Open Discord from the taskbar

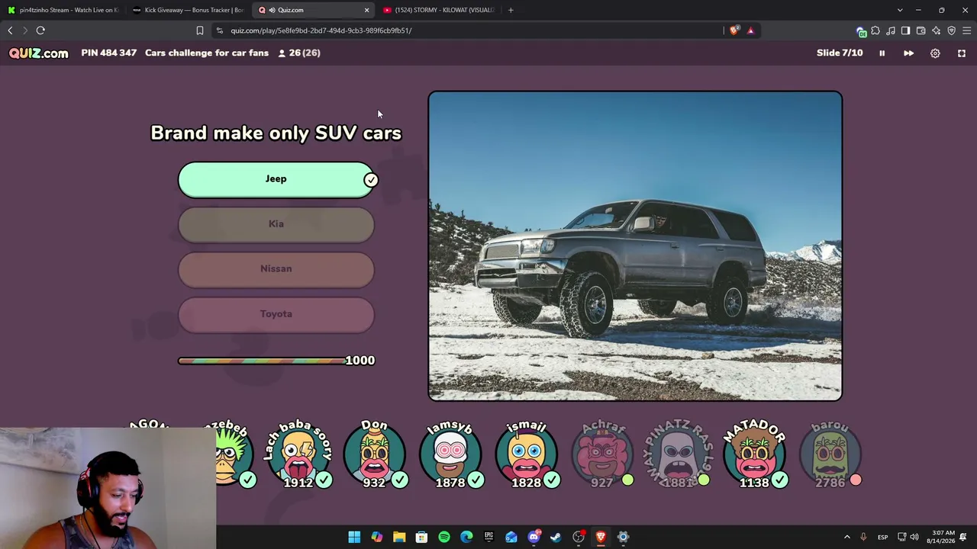tap(534, 537)
